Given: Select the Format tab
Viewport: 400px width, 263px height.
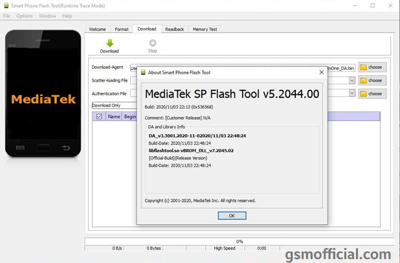Looking at the screenshot, I should [x=122, y=29].
